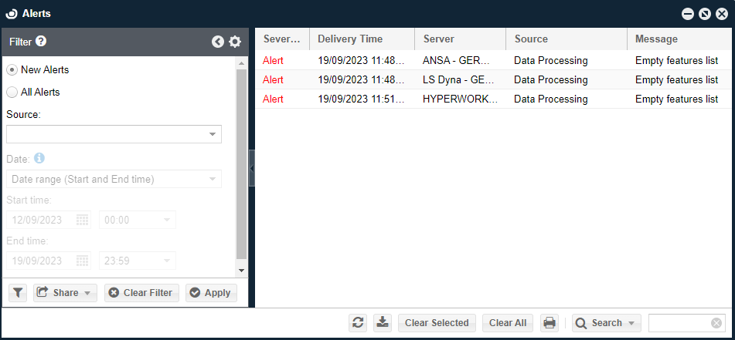This screenshot has width=735, height=340.
Task: Refresh the alerts list
Action: (x=358, y=323)
